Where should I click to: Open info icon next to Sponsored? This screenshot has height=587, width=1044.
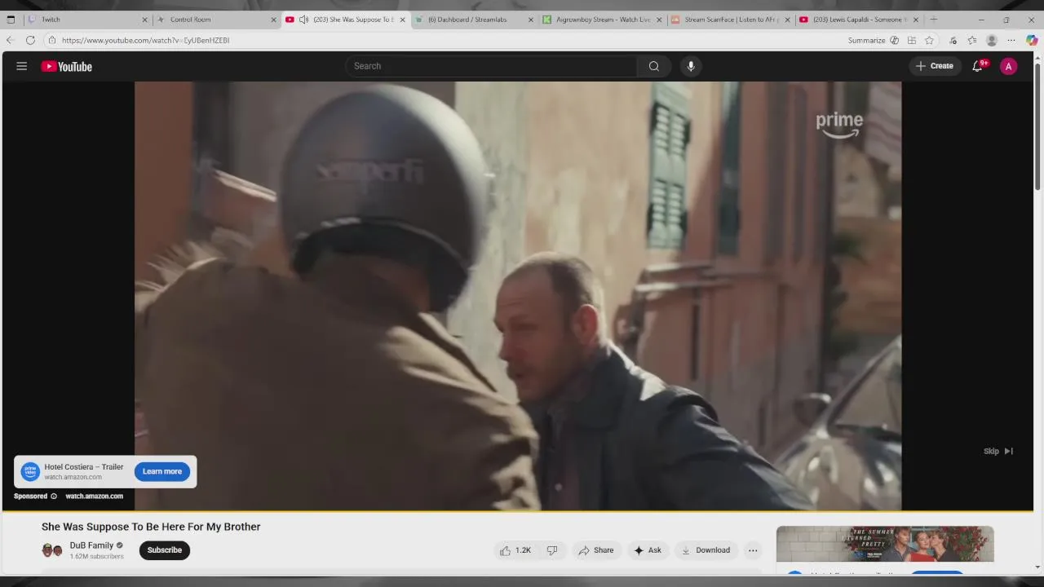coord(54,497)
